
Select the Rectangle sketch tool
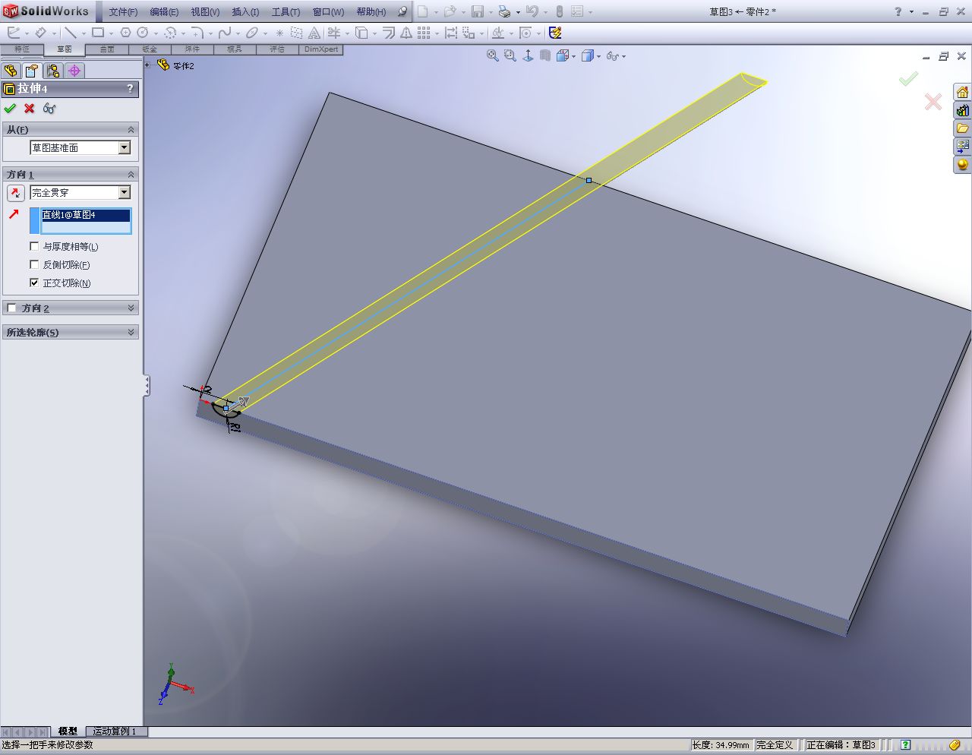coord(98,33)
